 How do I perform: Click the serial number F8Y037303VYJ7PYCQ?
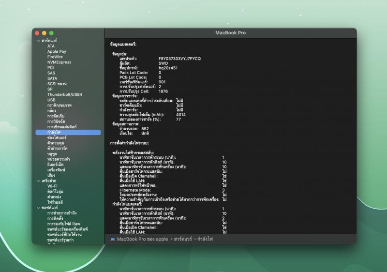(179, 59)
